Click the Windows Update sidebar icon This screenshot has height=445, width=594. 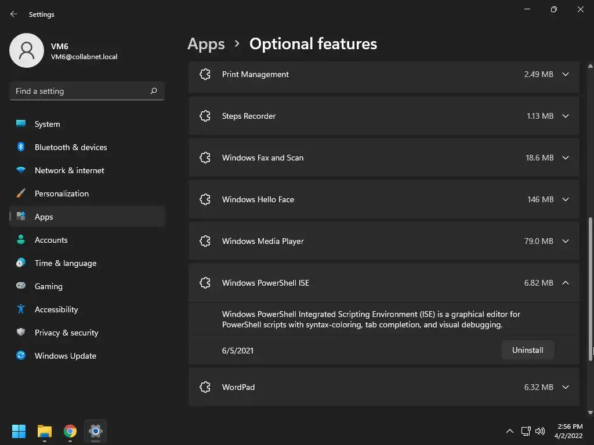[x=21, y=356]
